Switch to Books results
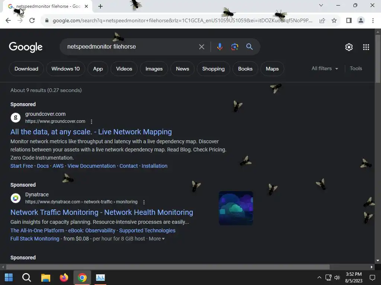 click(245, 69)
